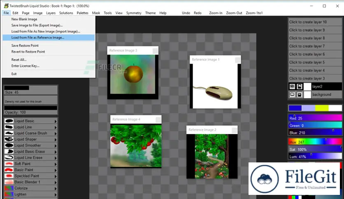The image size is (344, 199).
Task: Pick the dark blue color swatch
Action: tap(295, 108)
